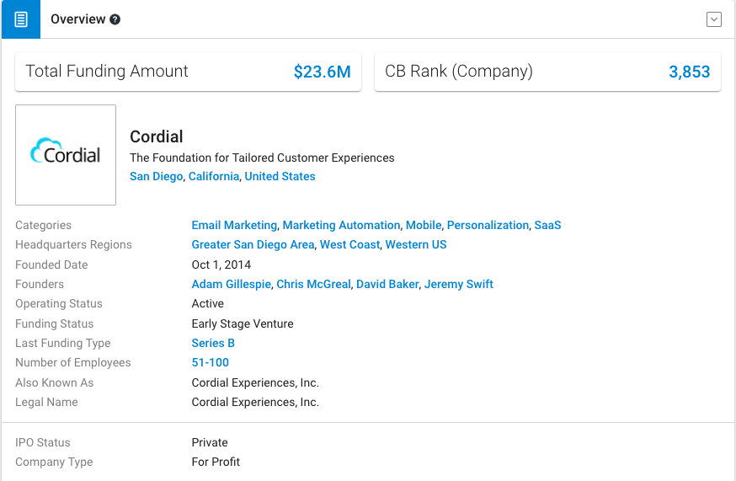
Task: Open the Personalization category link
Action: pos(488,225)
